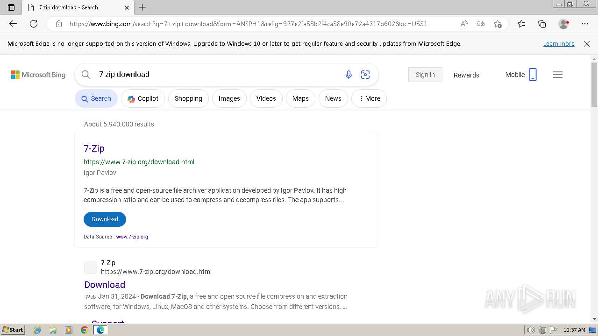Click the Sign in button
The width and height of the screenshot is (598, 336).
pos(425,75)
